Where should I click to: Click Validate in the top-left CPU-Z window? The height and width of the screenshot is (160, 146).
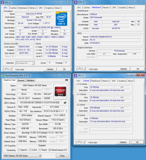tap(50, 69)
